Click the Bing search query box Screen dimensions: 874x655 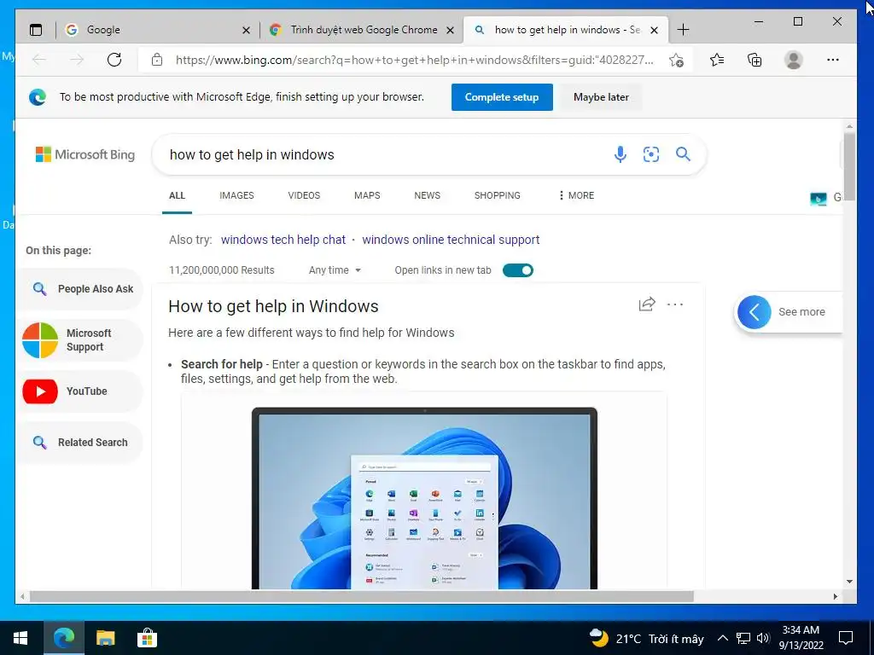385,155
